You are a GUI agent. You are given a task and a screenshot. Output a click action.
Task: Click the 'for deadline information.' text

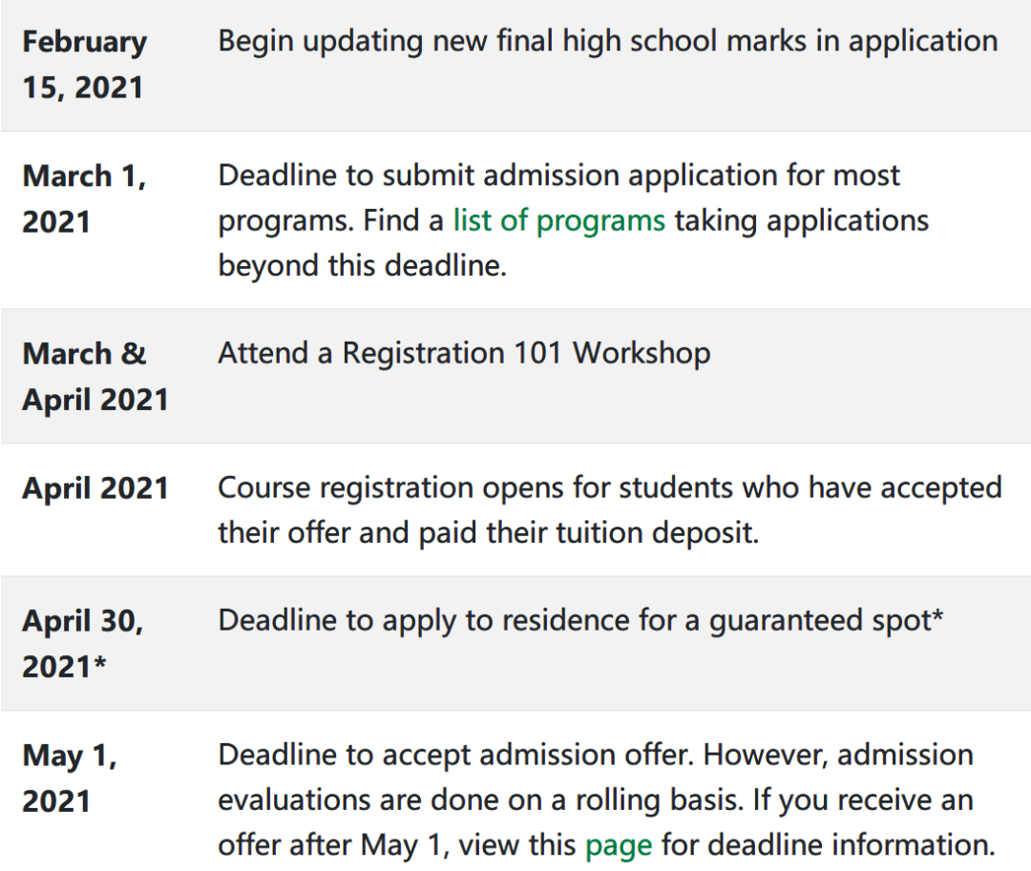(x=828, y=845)
